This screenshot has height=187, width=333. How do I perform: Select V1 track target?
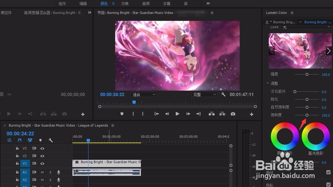tap(25, 163)
